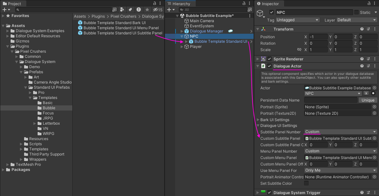The width and height of the screenshot is (379, 196).
Task: Open object picker for Actor database field
Action: click(x=374, y=88)
